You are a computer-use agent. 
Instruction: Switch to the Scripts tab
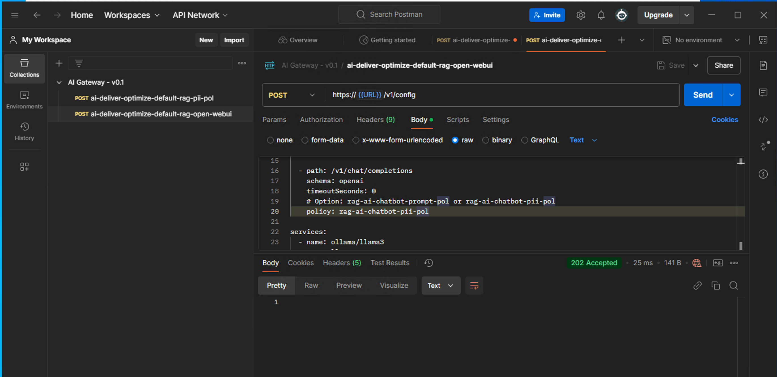pyautogui.click(x=457, y=120)
